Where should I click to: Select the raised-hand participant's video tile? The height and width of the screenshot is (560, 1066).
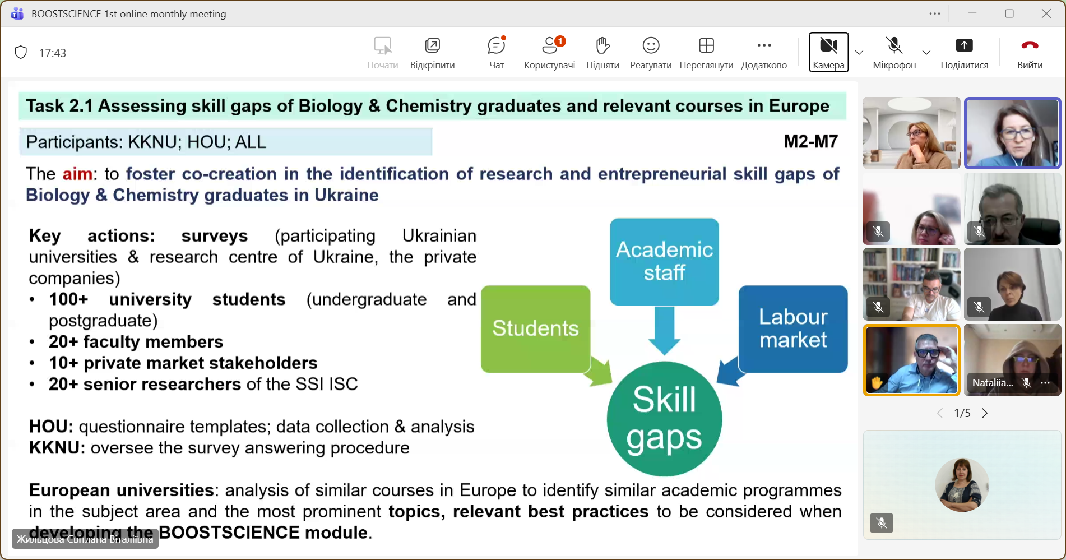(x=911, y=360)
